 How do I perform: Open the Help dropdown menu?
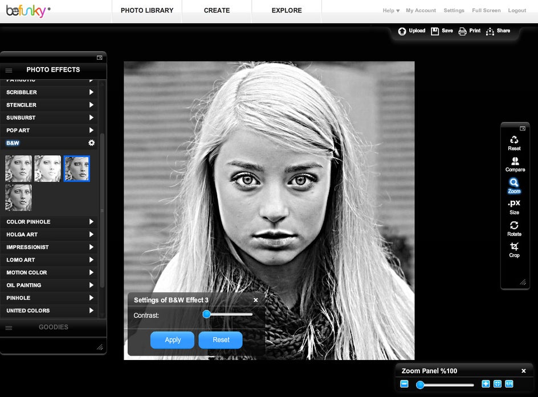(x=391, y=11)
